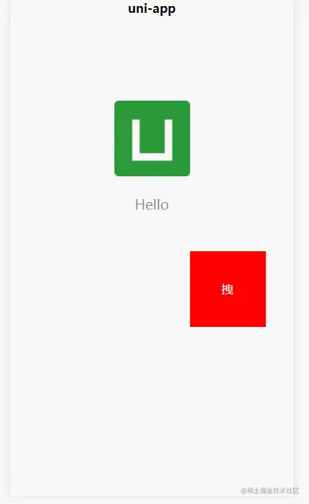Screen dimensions: 309x504
Task: Click the green uni-app logo image
Action: click(x=152, y=138)
